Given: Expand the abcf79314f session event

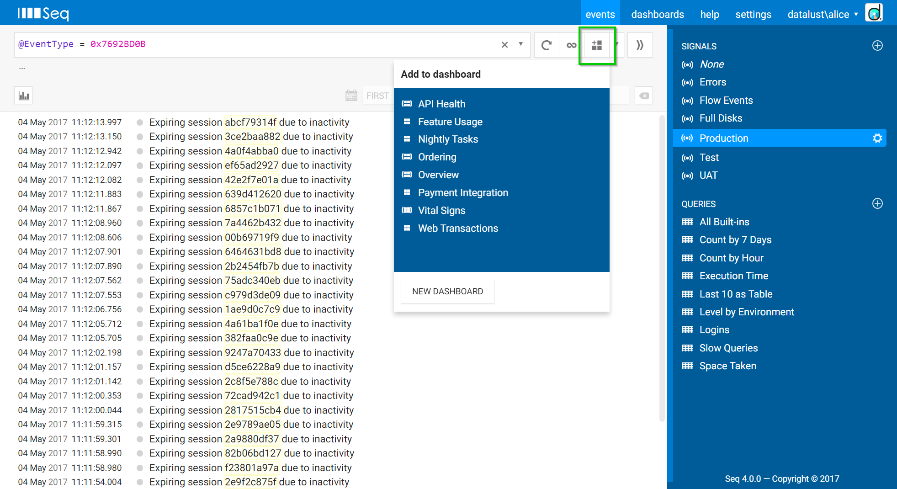Looking at the screenshot, I should (x=249, y=122).
